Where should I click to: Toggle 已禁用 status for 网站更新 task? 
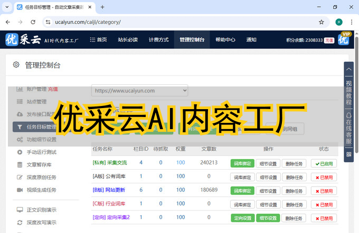point(323,191)
